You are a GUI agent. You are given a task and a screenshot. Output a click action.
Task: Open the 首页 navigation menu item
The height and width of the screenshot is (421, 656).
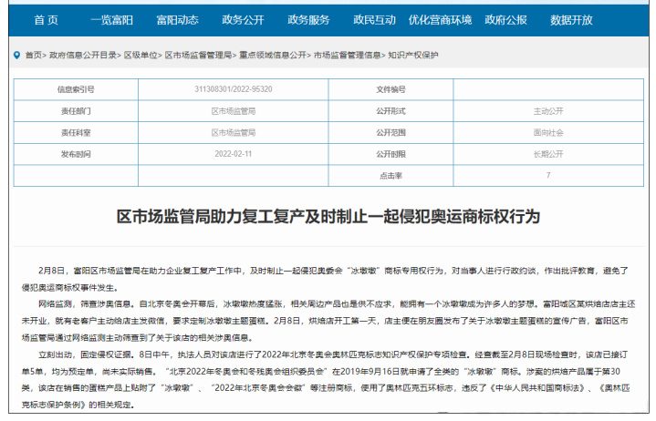[46, 19]
